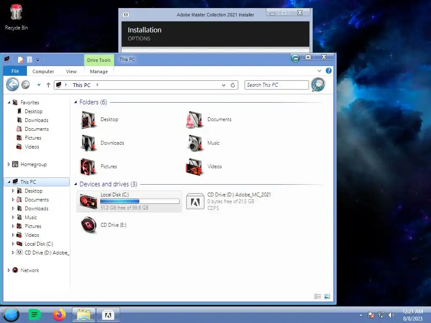Go up one folder level arrow
The height and width of the screenshot is (323, 431).
tap(48, 85)
